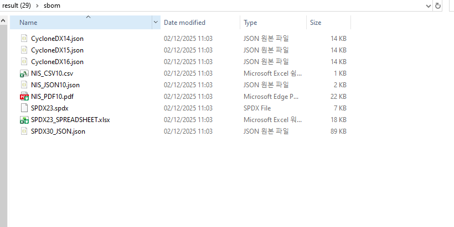Screen dimensions: 454x227
Task: Sort files by Type column header
Action: pos(250,23)
